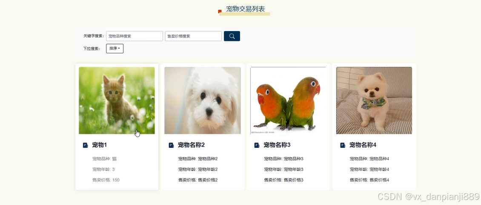Open the two parrots photo
The image size is (481, 205).
click(288, 101)
